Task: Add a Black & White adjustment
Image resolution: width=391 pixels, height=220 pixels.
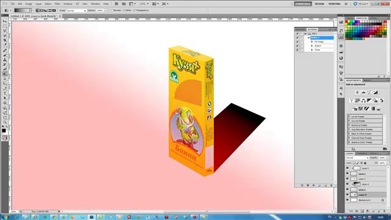Action: coord(369,100)
